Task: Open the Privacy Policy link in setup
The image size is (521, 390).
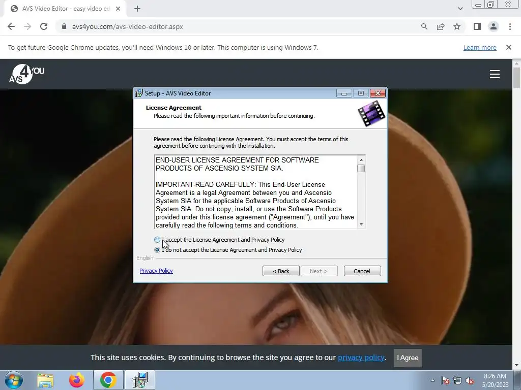Action: 156,271
